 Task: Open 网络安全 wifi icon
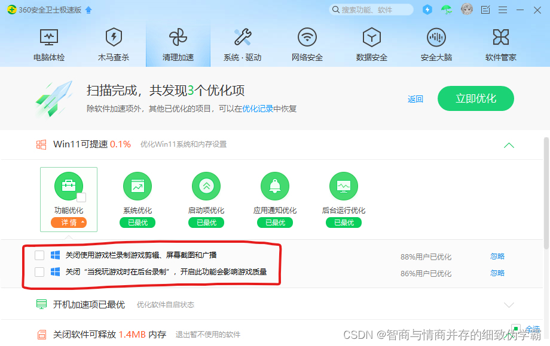click(307, 37)
